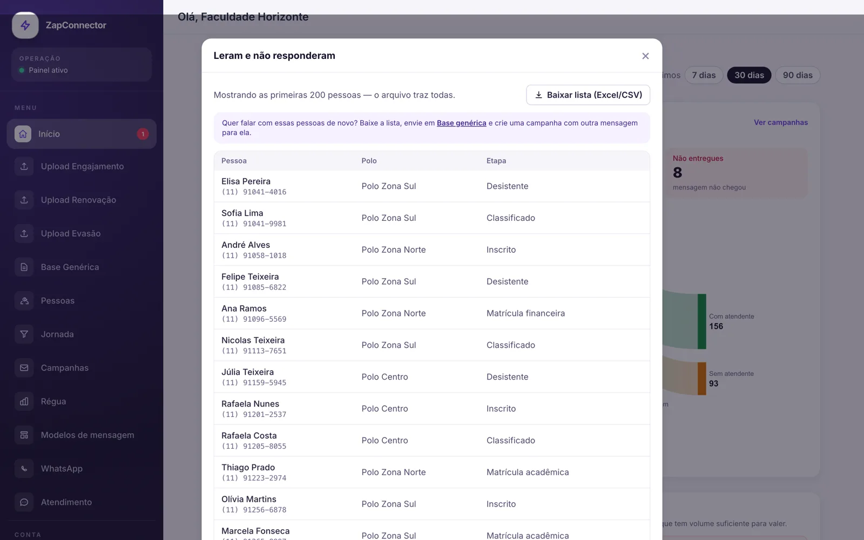Click the Campanhas envelope icon

(24, 368)
